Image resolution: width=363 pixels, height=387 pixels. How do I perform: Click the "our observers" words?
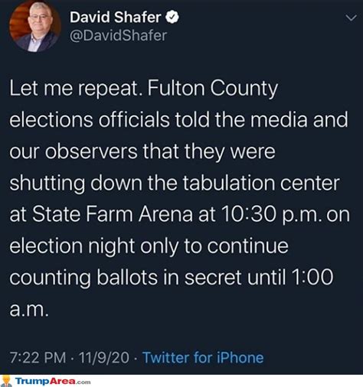[x=74, y=151]
